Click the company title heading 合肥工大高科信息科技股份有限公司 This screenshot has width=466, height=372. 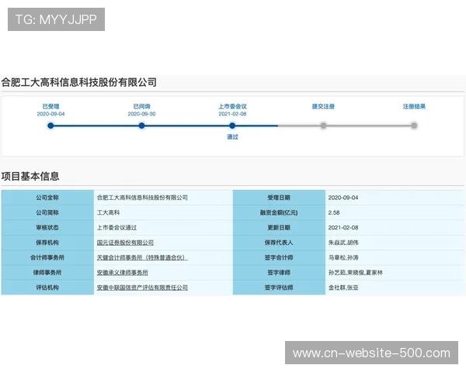pos(79,82)
